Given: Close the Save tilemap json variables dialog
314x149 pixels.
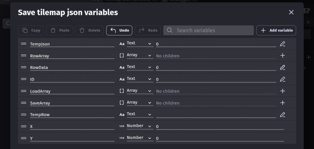Looking at the screenshot, I should coord(291,12).
